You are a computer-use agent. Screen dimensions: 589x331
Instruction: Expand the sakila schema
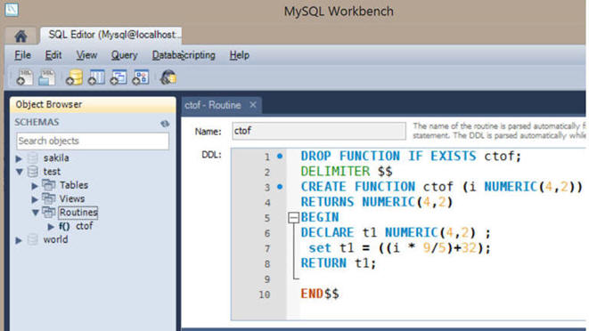point(19,158)
